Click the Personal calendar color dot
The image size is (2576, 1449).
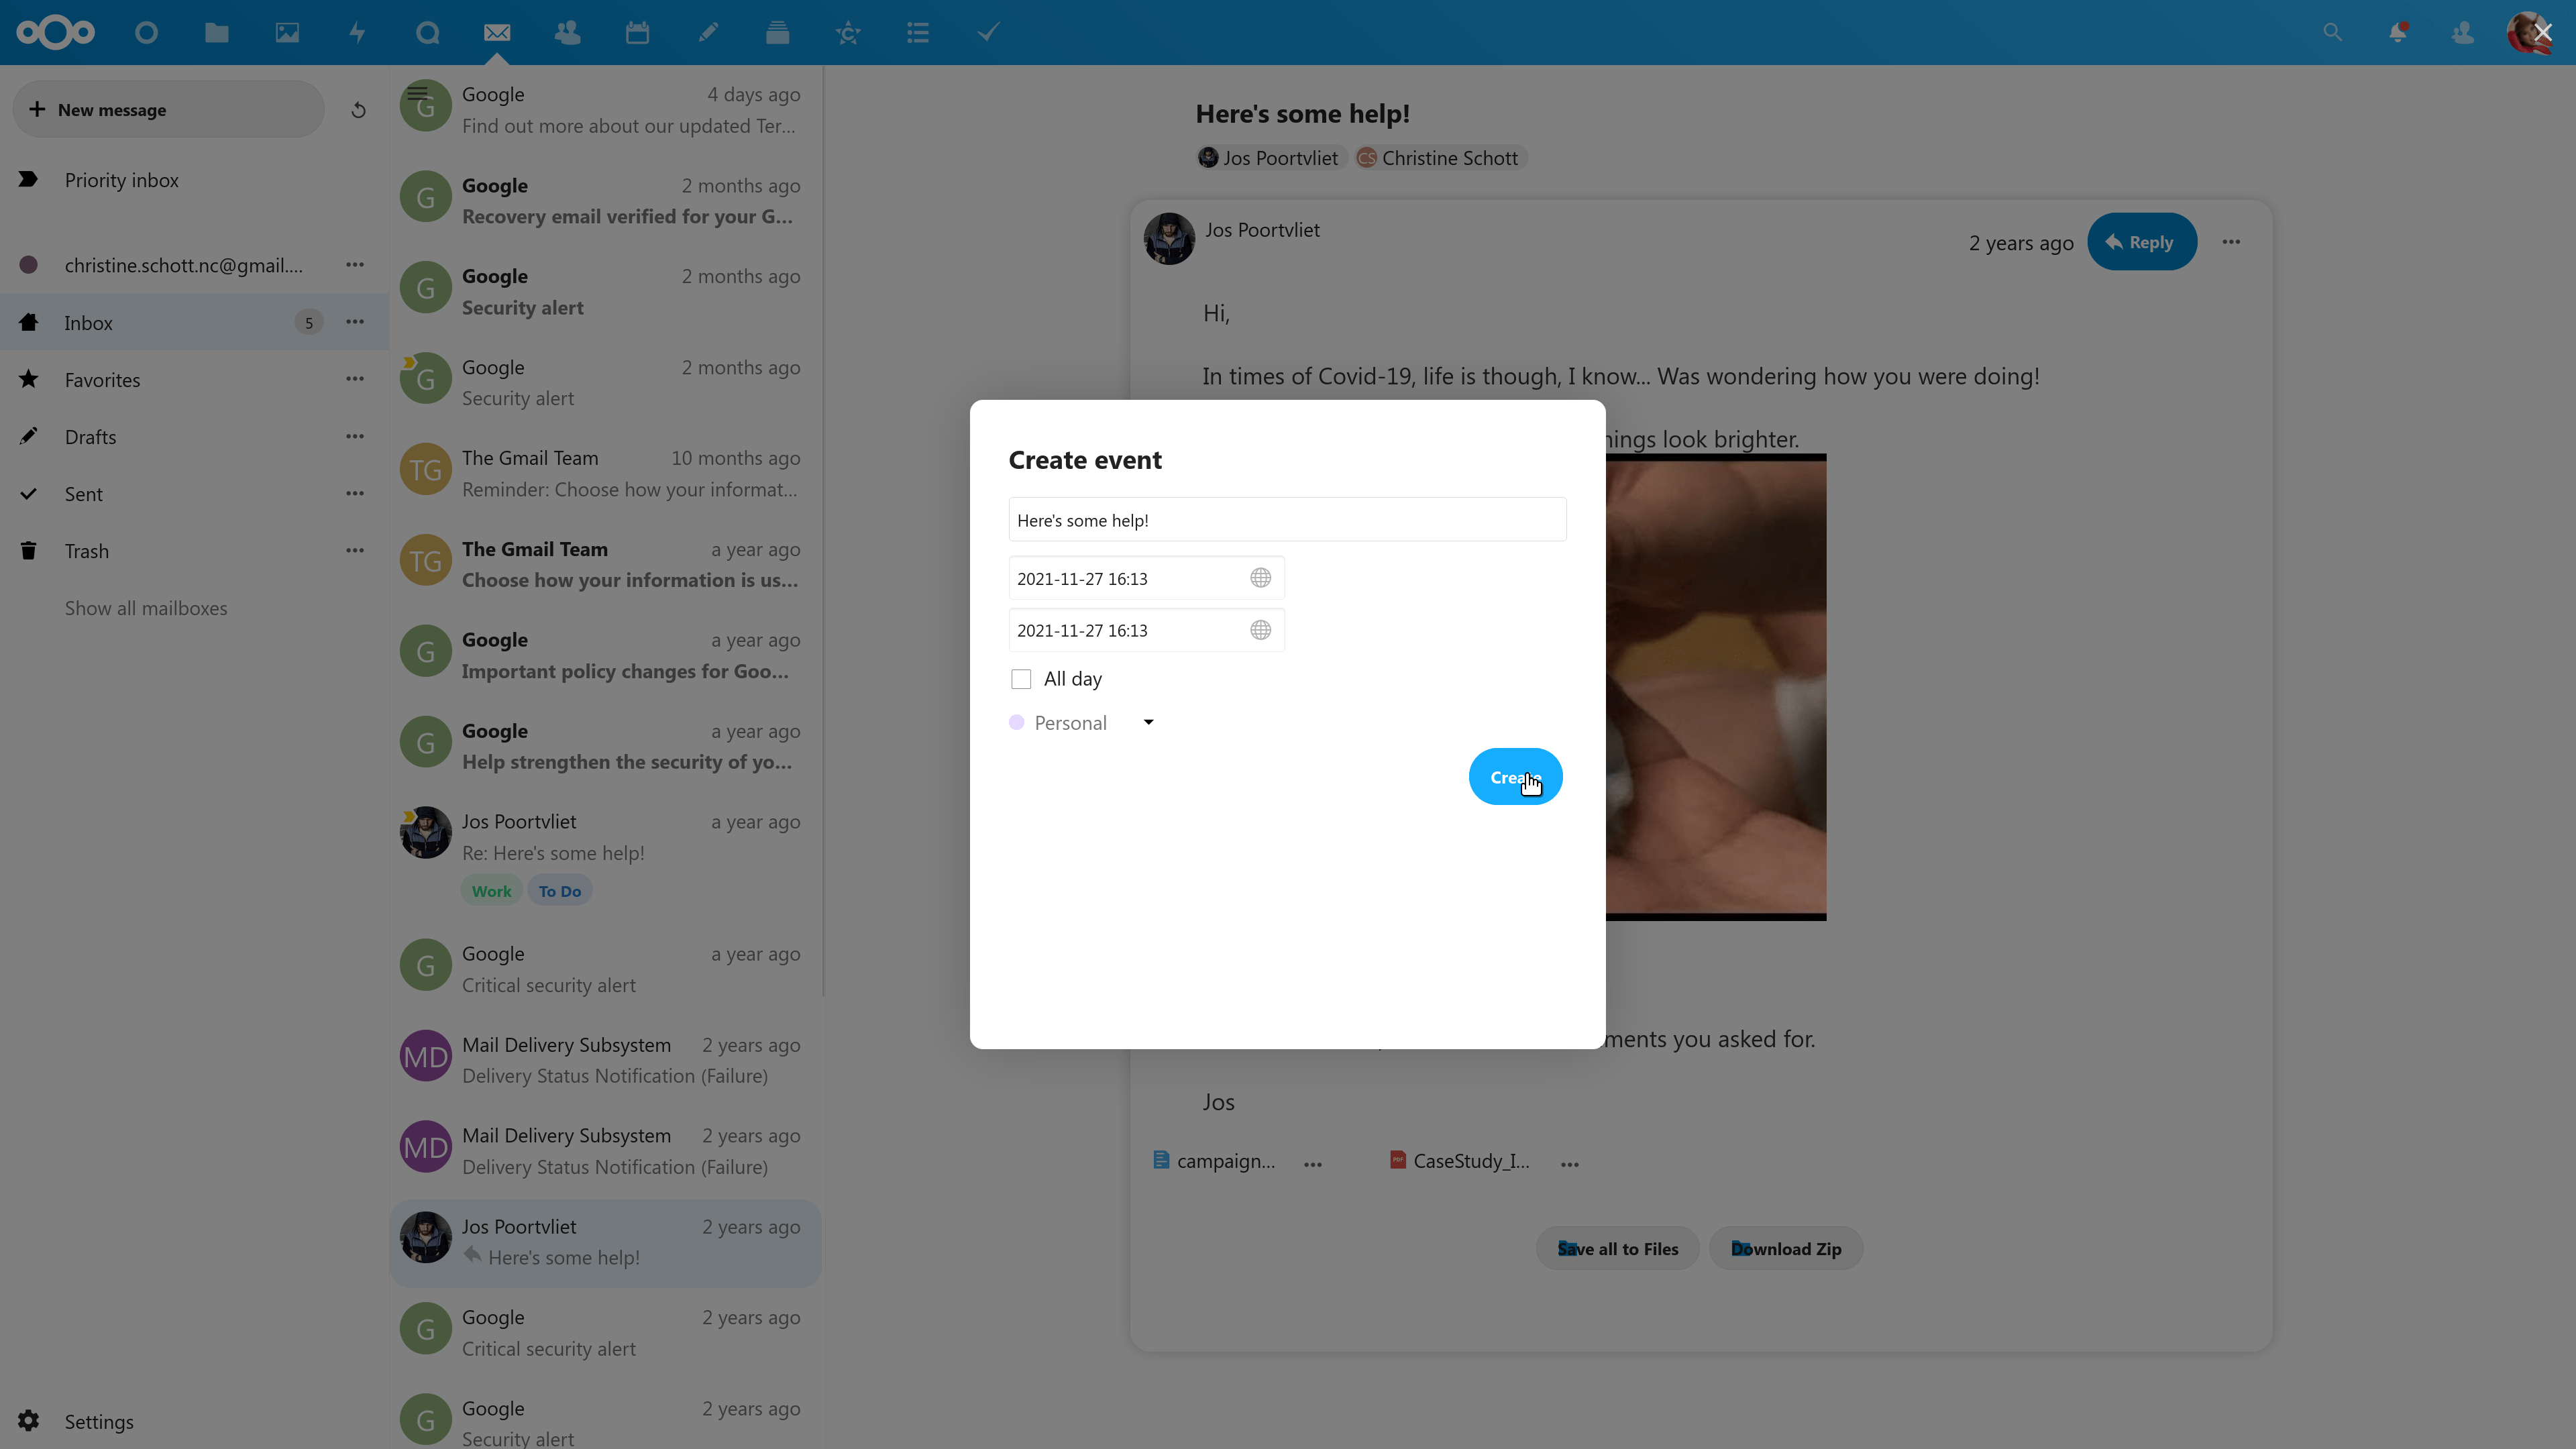click(x=1016, y=723)
